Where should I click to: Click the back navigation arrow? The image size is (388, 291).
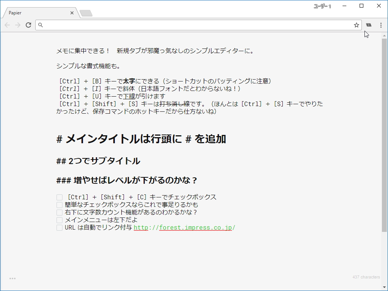[x=7, y=25]
